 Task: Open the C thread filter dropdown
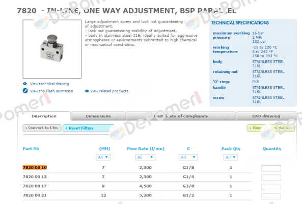point(188,158)
